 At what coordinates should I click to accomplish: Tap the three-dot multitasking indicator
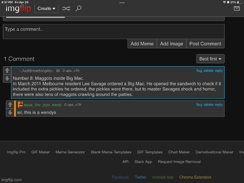point(122,3)
